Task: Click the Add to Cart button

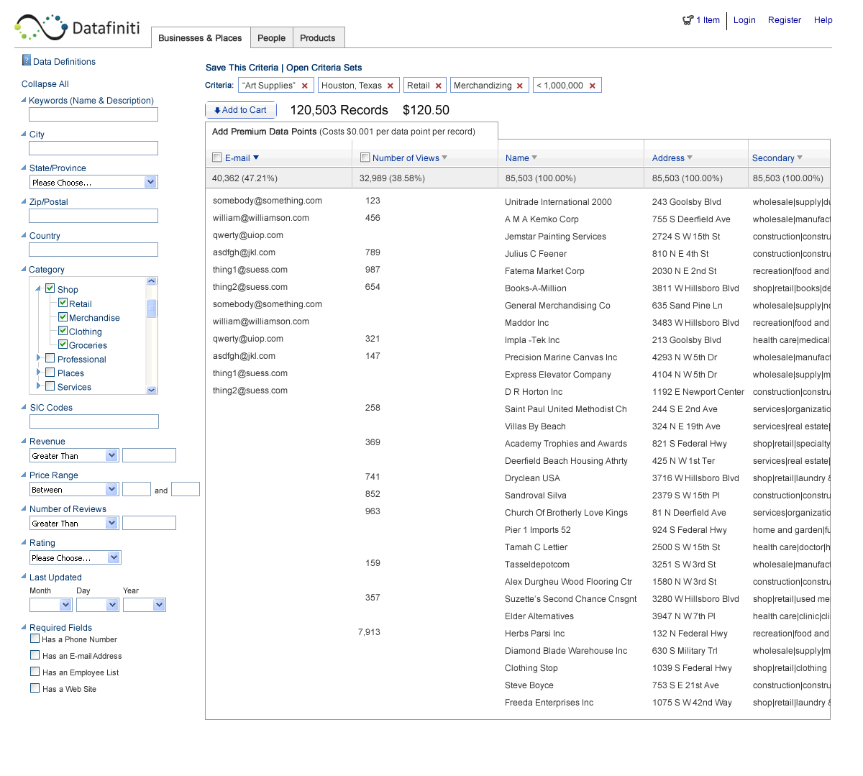Action: coord(241,110)
